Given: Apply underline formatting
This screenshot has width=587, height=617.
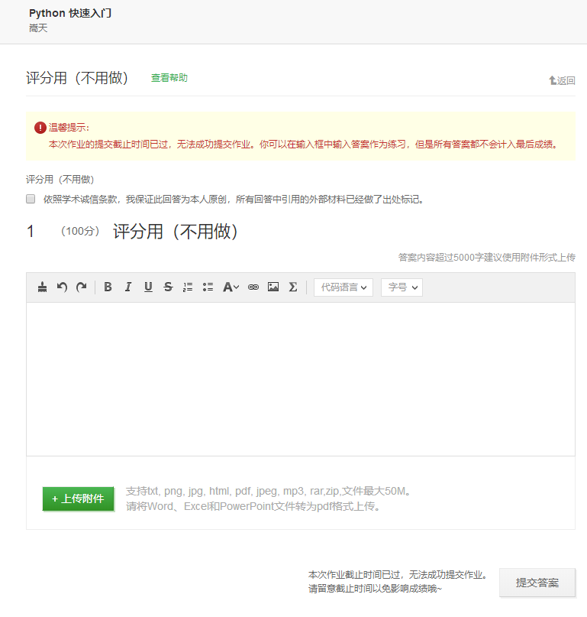Looking at the screenshot, I should (148, 287).
